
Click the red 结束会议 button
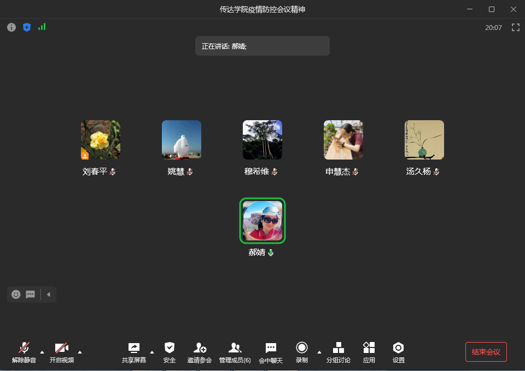[486, 352]
